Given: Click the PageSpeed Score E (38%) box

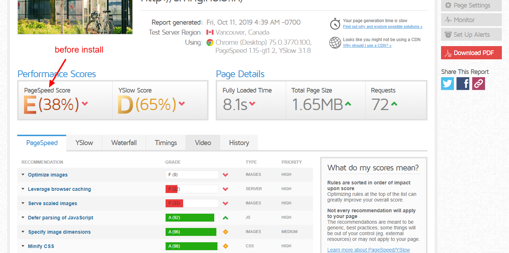Looking at the screenshot, I should tap(65, 100).
